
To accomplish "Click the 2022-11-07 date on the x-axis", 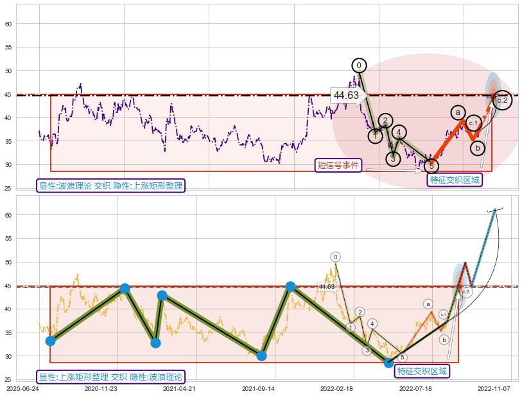I will 493,389.
